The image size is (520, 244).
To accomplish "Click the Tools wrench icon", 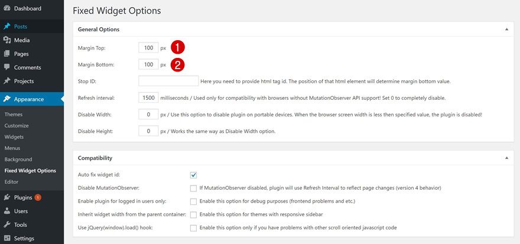I will 7,225.
